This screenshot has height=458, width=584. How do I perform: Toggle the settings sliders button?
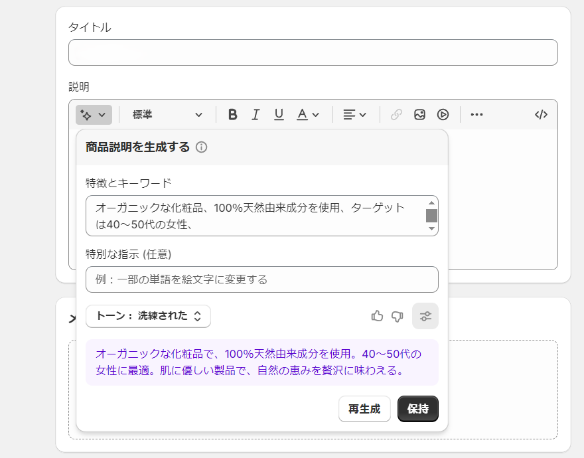(425, 317)
